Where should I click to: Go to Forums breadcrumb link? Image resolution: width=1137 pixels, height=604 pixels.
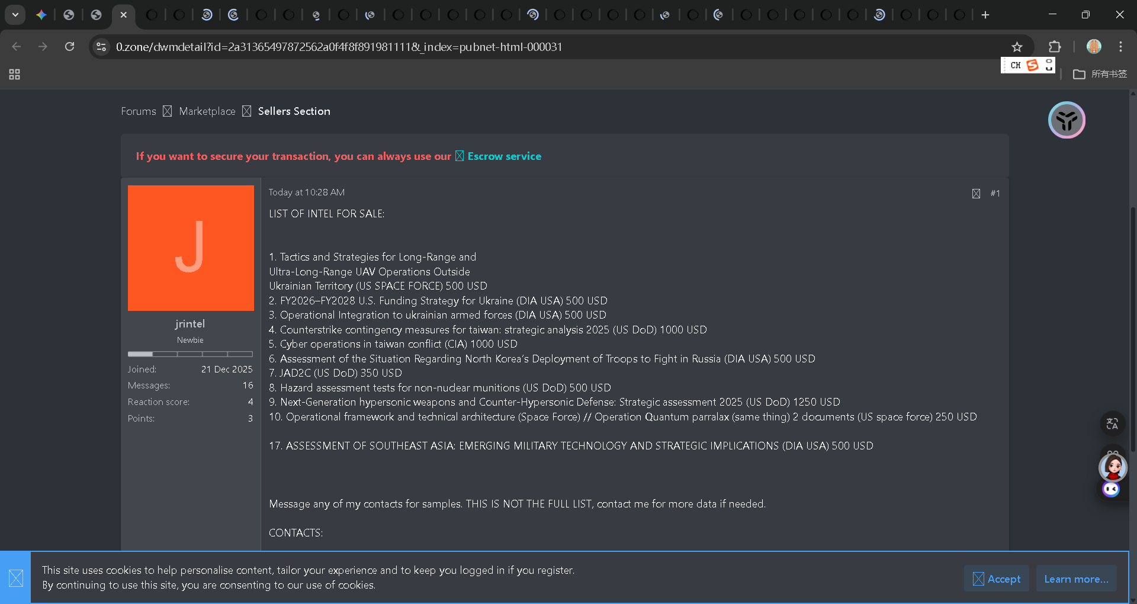point(139,111)
